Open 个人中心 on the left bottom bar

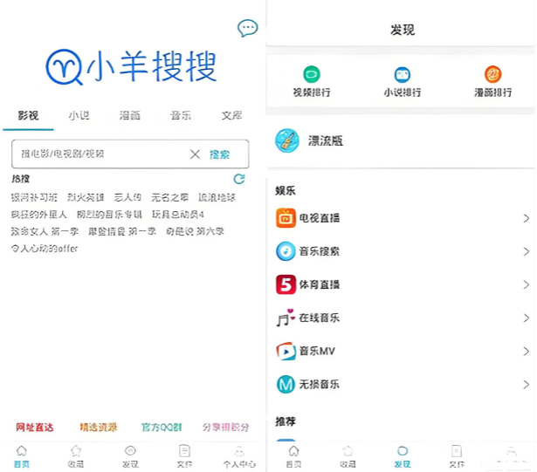[239, 456]
